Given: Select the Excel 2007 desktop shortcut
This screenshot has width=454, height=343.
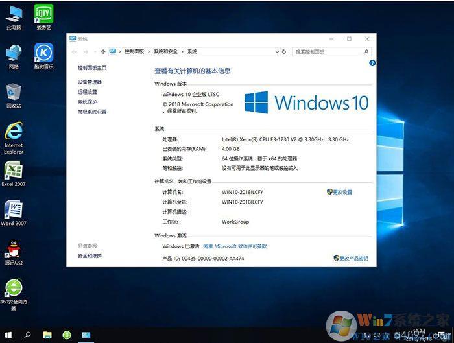Looking at the screenshot, I should 14,171.
